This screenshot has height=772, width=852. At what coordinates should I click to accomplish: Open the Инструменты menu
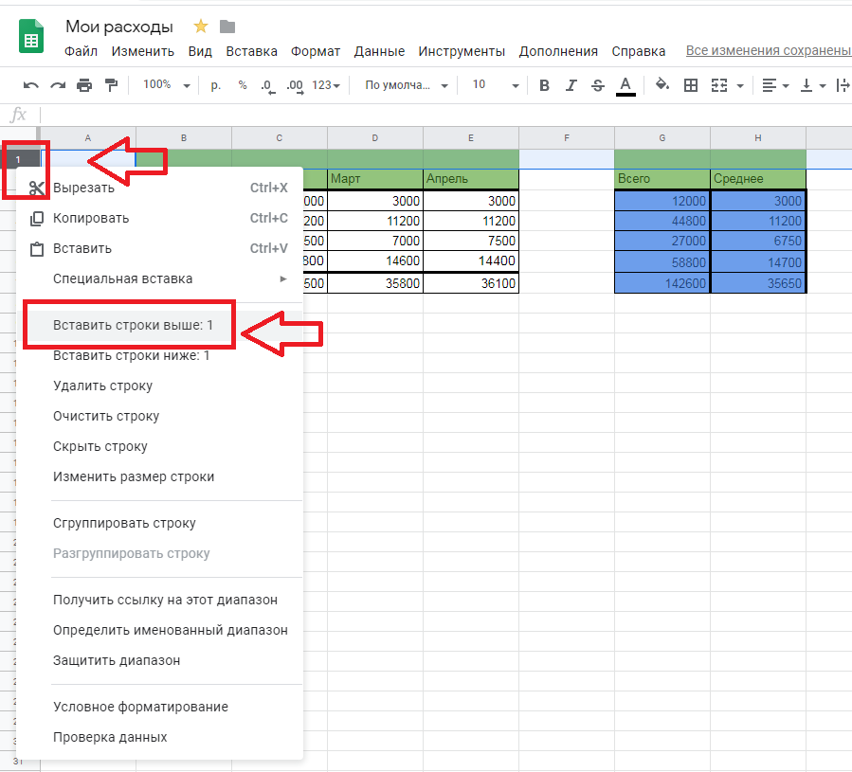tap(462, 51)
